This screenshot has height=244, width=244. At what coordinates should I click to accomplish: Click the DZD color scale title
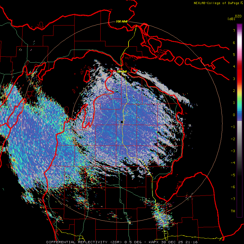point(238,16)
